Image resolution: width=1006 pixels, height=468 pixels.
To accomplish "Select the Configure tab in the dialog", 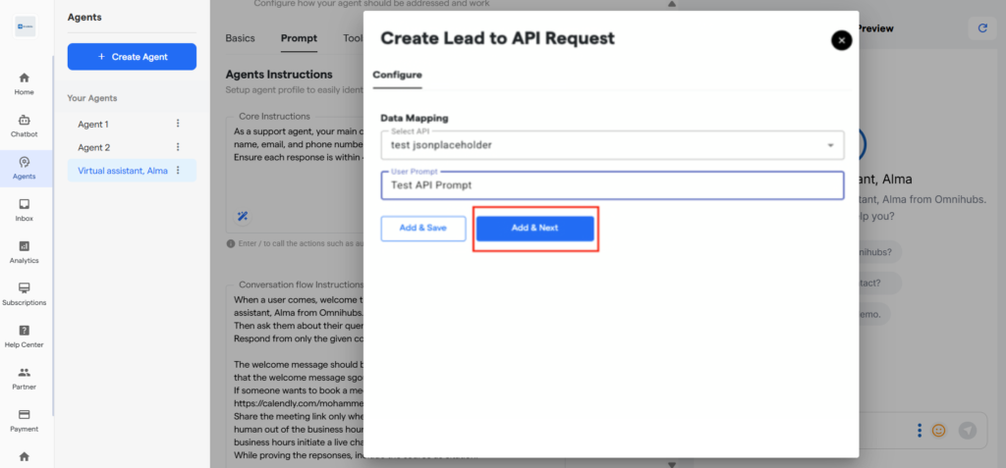I will tap(397, 75).
